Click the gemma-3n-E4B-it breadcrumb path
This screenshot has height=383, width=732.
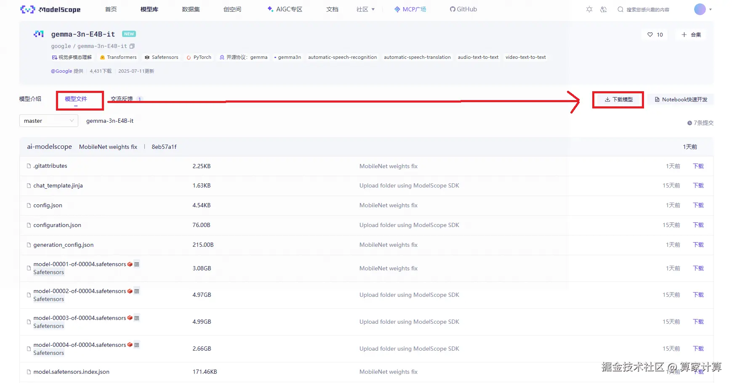[x=110, y=121]
